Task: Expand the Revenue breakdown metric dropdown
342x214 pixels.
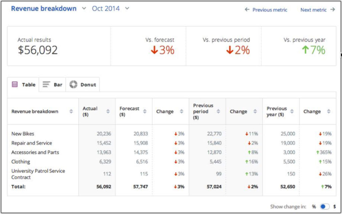Action: (x=84, y=8)
